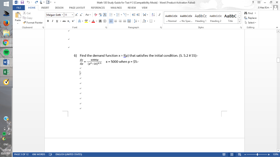This screenshot has width=280, height=157.
Task: Open the Font size dropdown
Action: point(72,15)
